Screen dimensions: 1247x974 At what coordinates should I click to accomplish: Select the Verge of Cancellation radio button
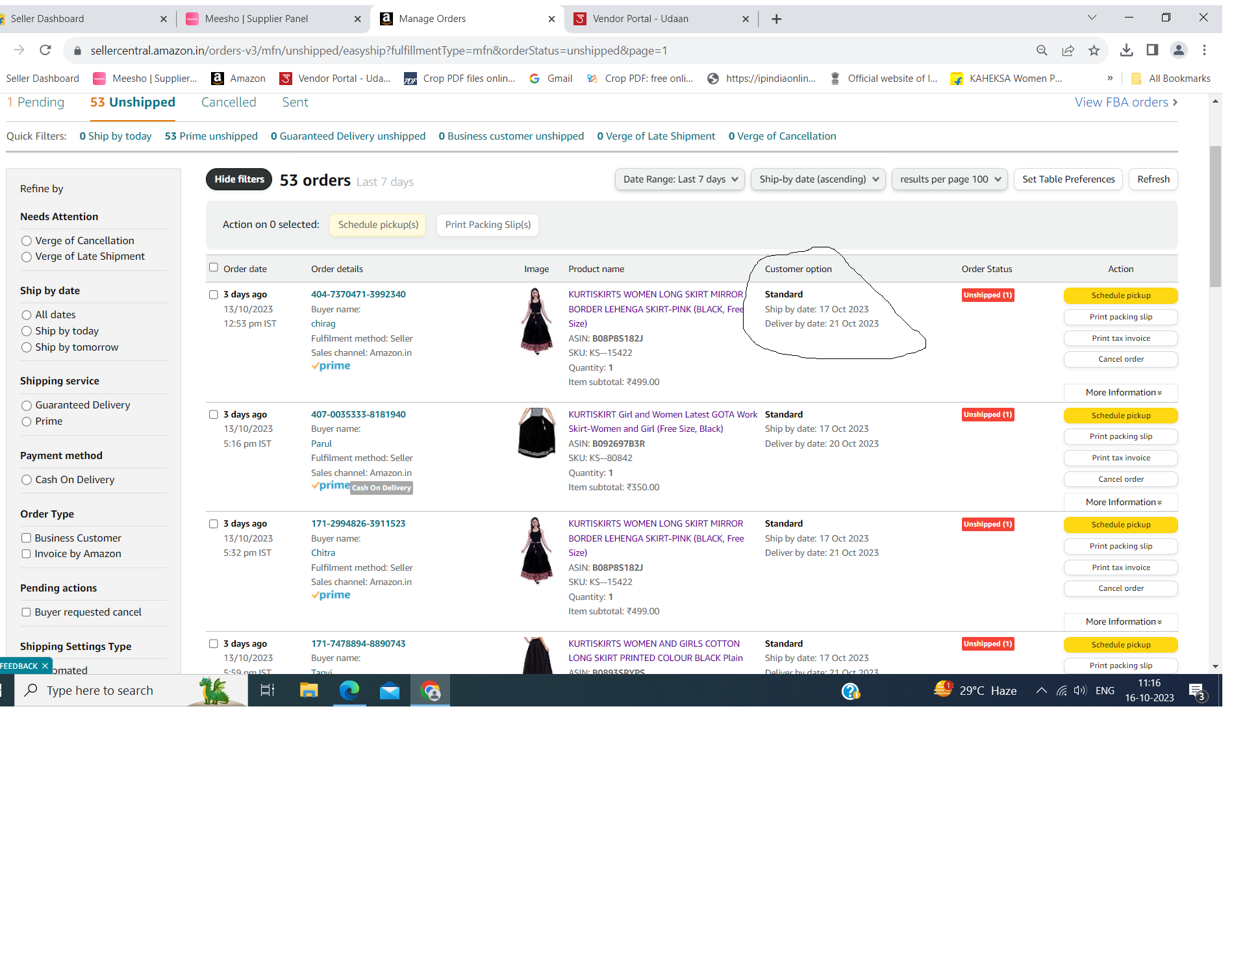click(27, 241)
